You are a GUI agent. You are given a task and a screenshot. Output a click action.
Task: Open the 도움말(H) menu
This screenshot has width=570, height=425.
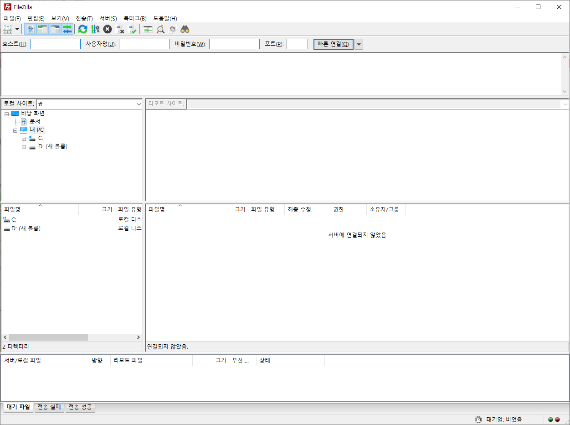[x=165, y=18]
